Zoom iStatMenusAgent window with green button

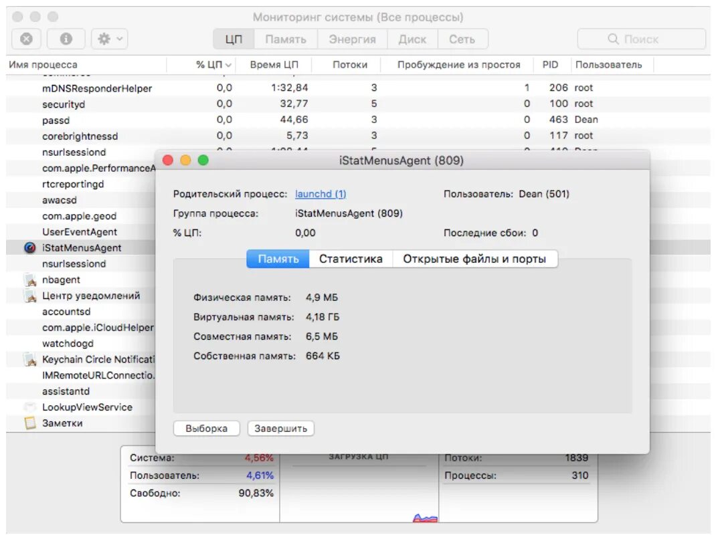[203, 160]
